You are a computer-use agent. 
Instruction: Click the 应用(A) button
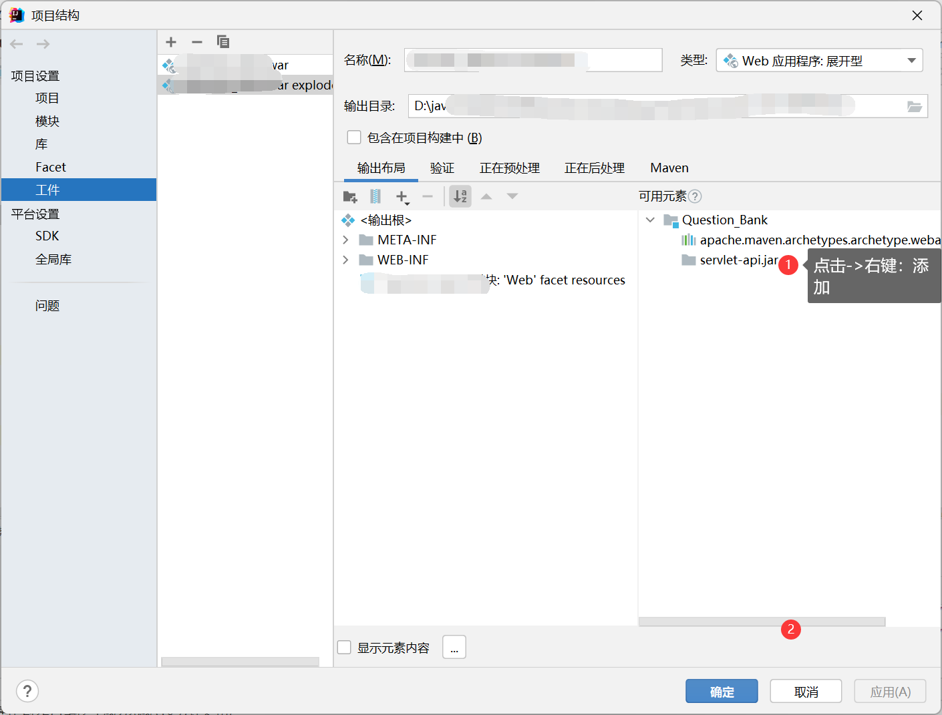pos(891,692)
